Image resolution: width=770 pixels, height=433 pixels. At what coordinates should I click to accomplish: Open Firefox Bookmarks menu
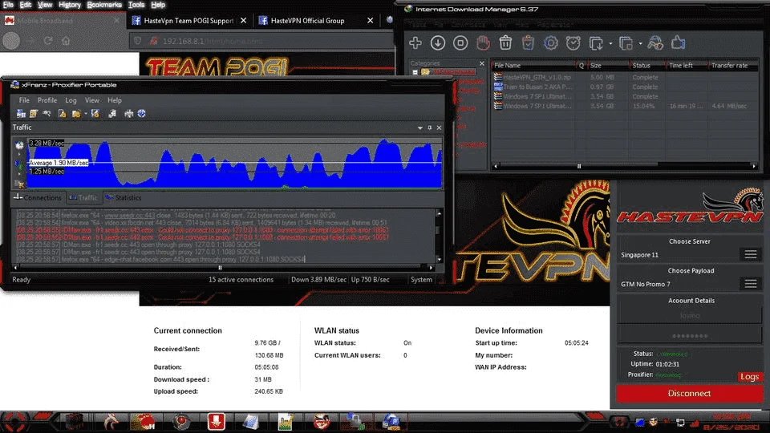[104, 5]
